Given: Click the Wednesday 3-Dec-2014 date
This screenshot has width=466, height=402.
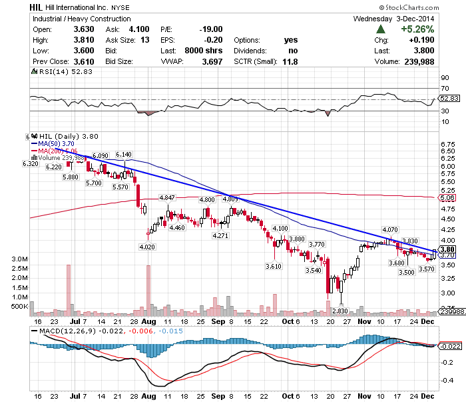Looking at the screenshot, I should coord(393,19).
